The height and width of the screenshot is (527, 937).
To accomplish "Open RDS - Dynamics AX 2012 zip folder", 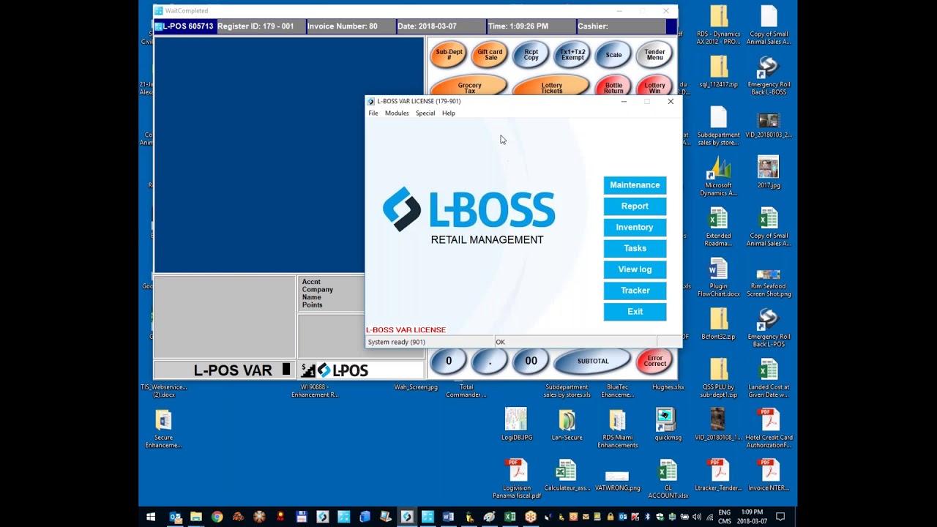I will [718, 26].
